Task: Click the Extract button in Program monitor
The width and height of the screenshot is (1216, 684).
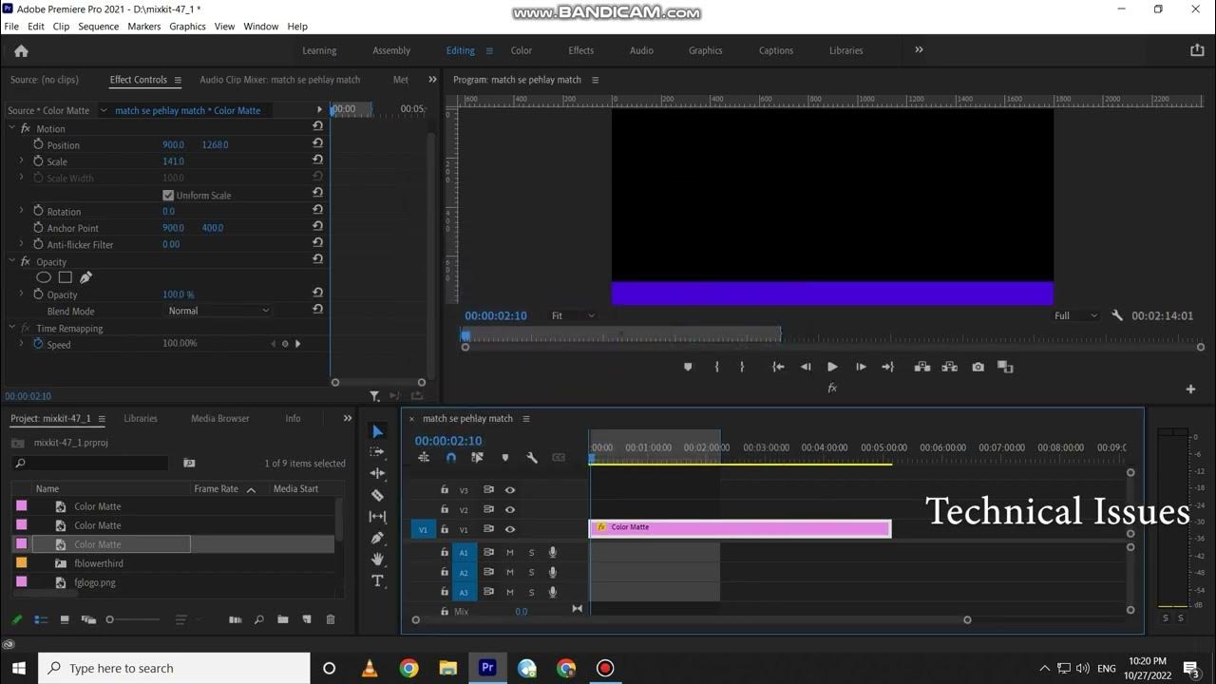Action: click(949, 367)
